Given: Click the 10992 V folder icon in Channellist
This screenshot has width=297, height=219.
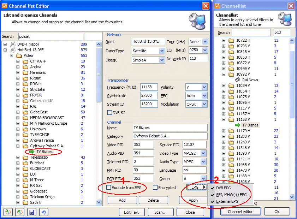Looking at the screenshot, I should point(231,74).
